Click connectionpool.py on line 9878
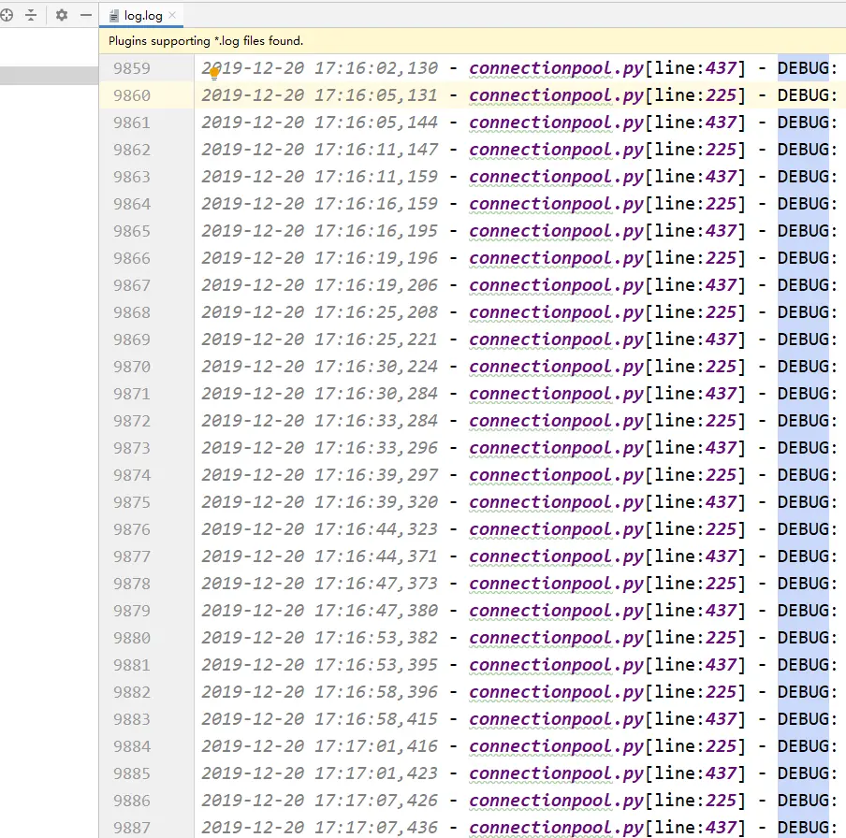 pyautogui.click(x=556, y=584)
